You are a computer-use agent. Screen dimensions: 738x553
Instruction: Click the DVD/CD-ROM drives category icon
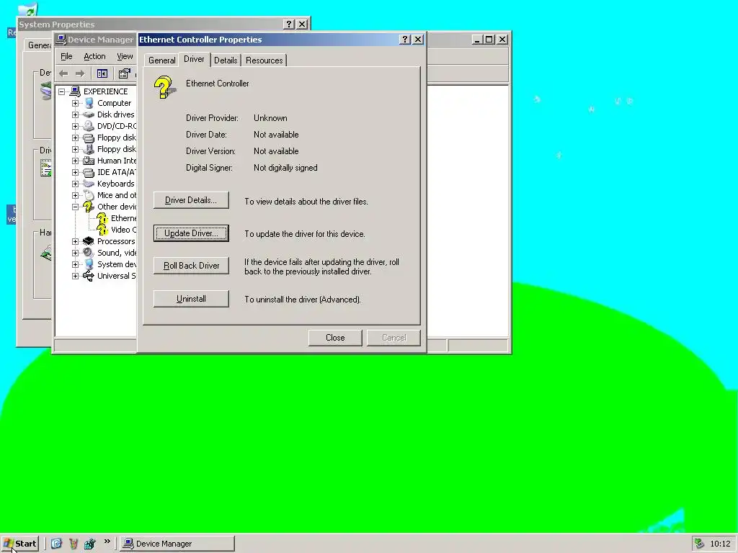point(89,126)
